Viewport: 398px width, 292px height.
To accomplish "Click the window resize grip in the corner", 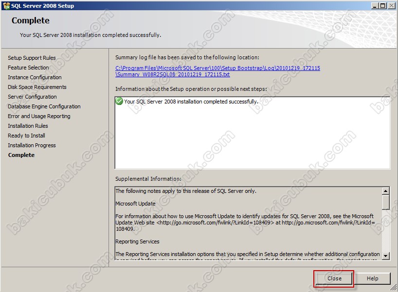I will 394,288.
